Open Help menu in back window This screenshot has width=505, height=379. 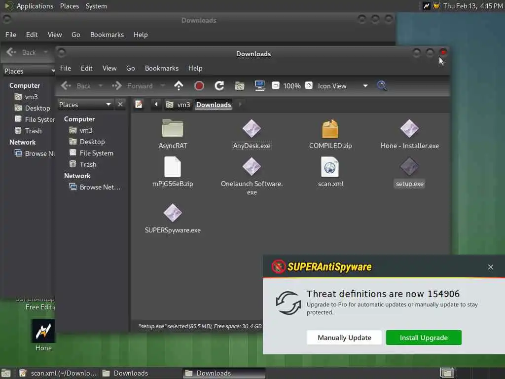click(x=141, y=35)
